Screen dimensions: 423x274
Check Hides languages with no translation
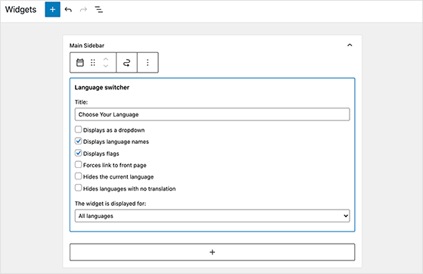[x=78, y=188]
